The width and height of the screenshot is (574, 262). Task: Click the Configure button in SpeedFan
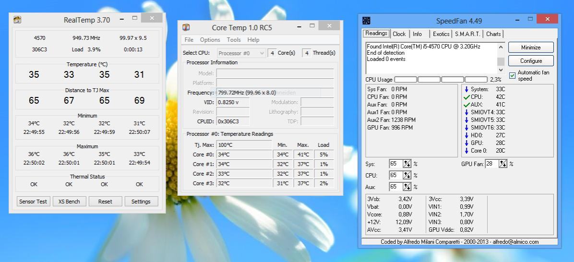click(x=531, y=61)
